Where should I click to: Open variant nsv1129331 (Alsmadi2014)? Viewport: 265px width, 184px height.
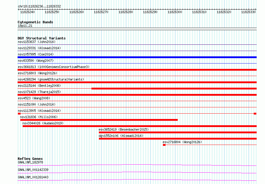click(x=39, y=48)
